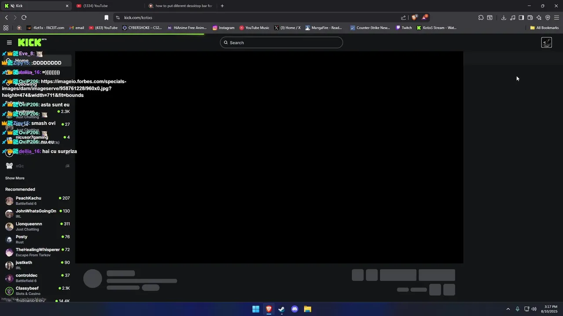Open a new tab with plus button
Image resolution: width=563 pixels, height=316 pixels.
(x=222, y=6)
